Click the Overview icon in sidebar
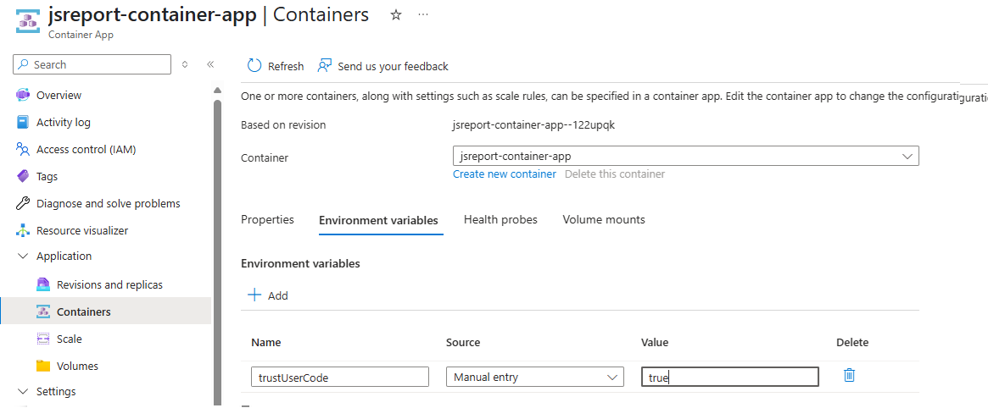 coord(23,95)
